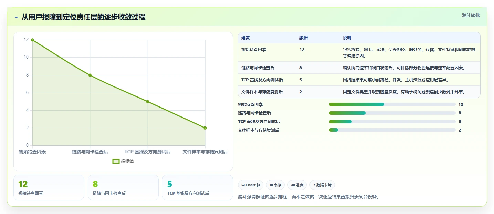Click x-axis label 文件样本与存储复测后

205,152
